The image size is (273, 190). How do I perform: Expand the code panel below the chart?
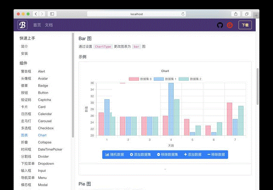tap(165, 169)
